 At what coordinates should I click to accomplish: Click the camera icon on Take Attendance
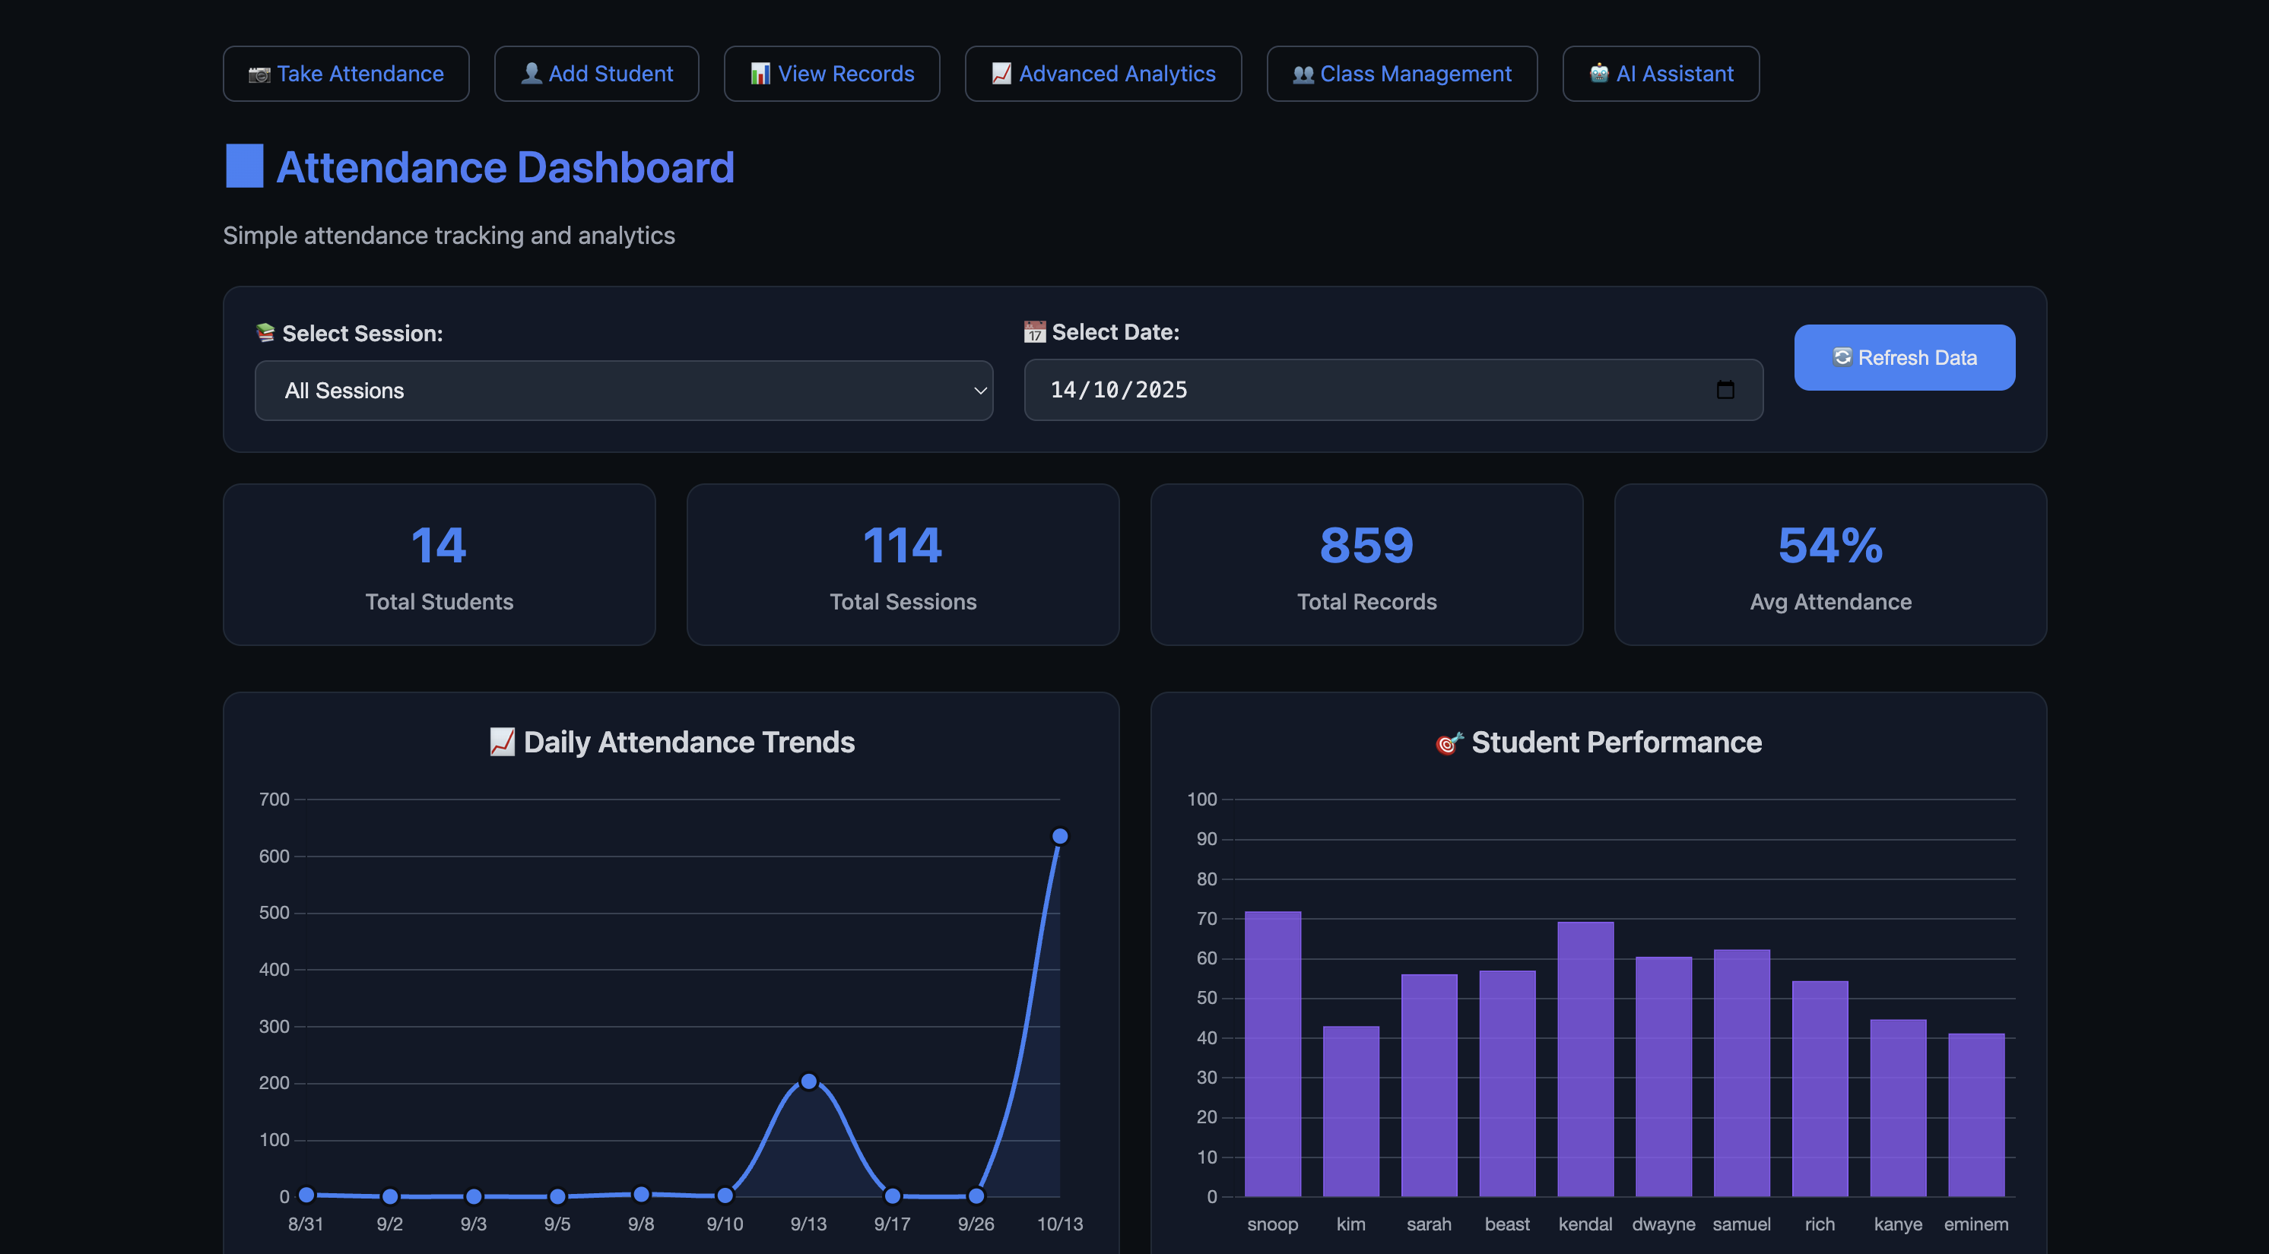[259, 74]
